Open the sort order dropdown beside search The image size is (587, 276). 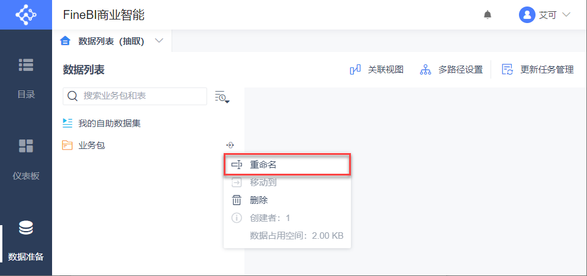click(222, 97)
